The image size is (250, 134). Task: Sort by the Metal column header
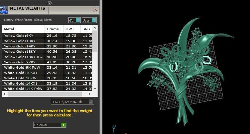(x=23, y=29)
